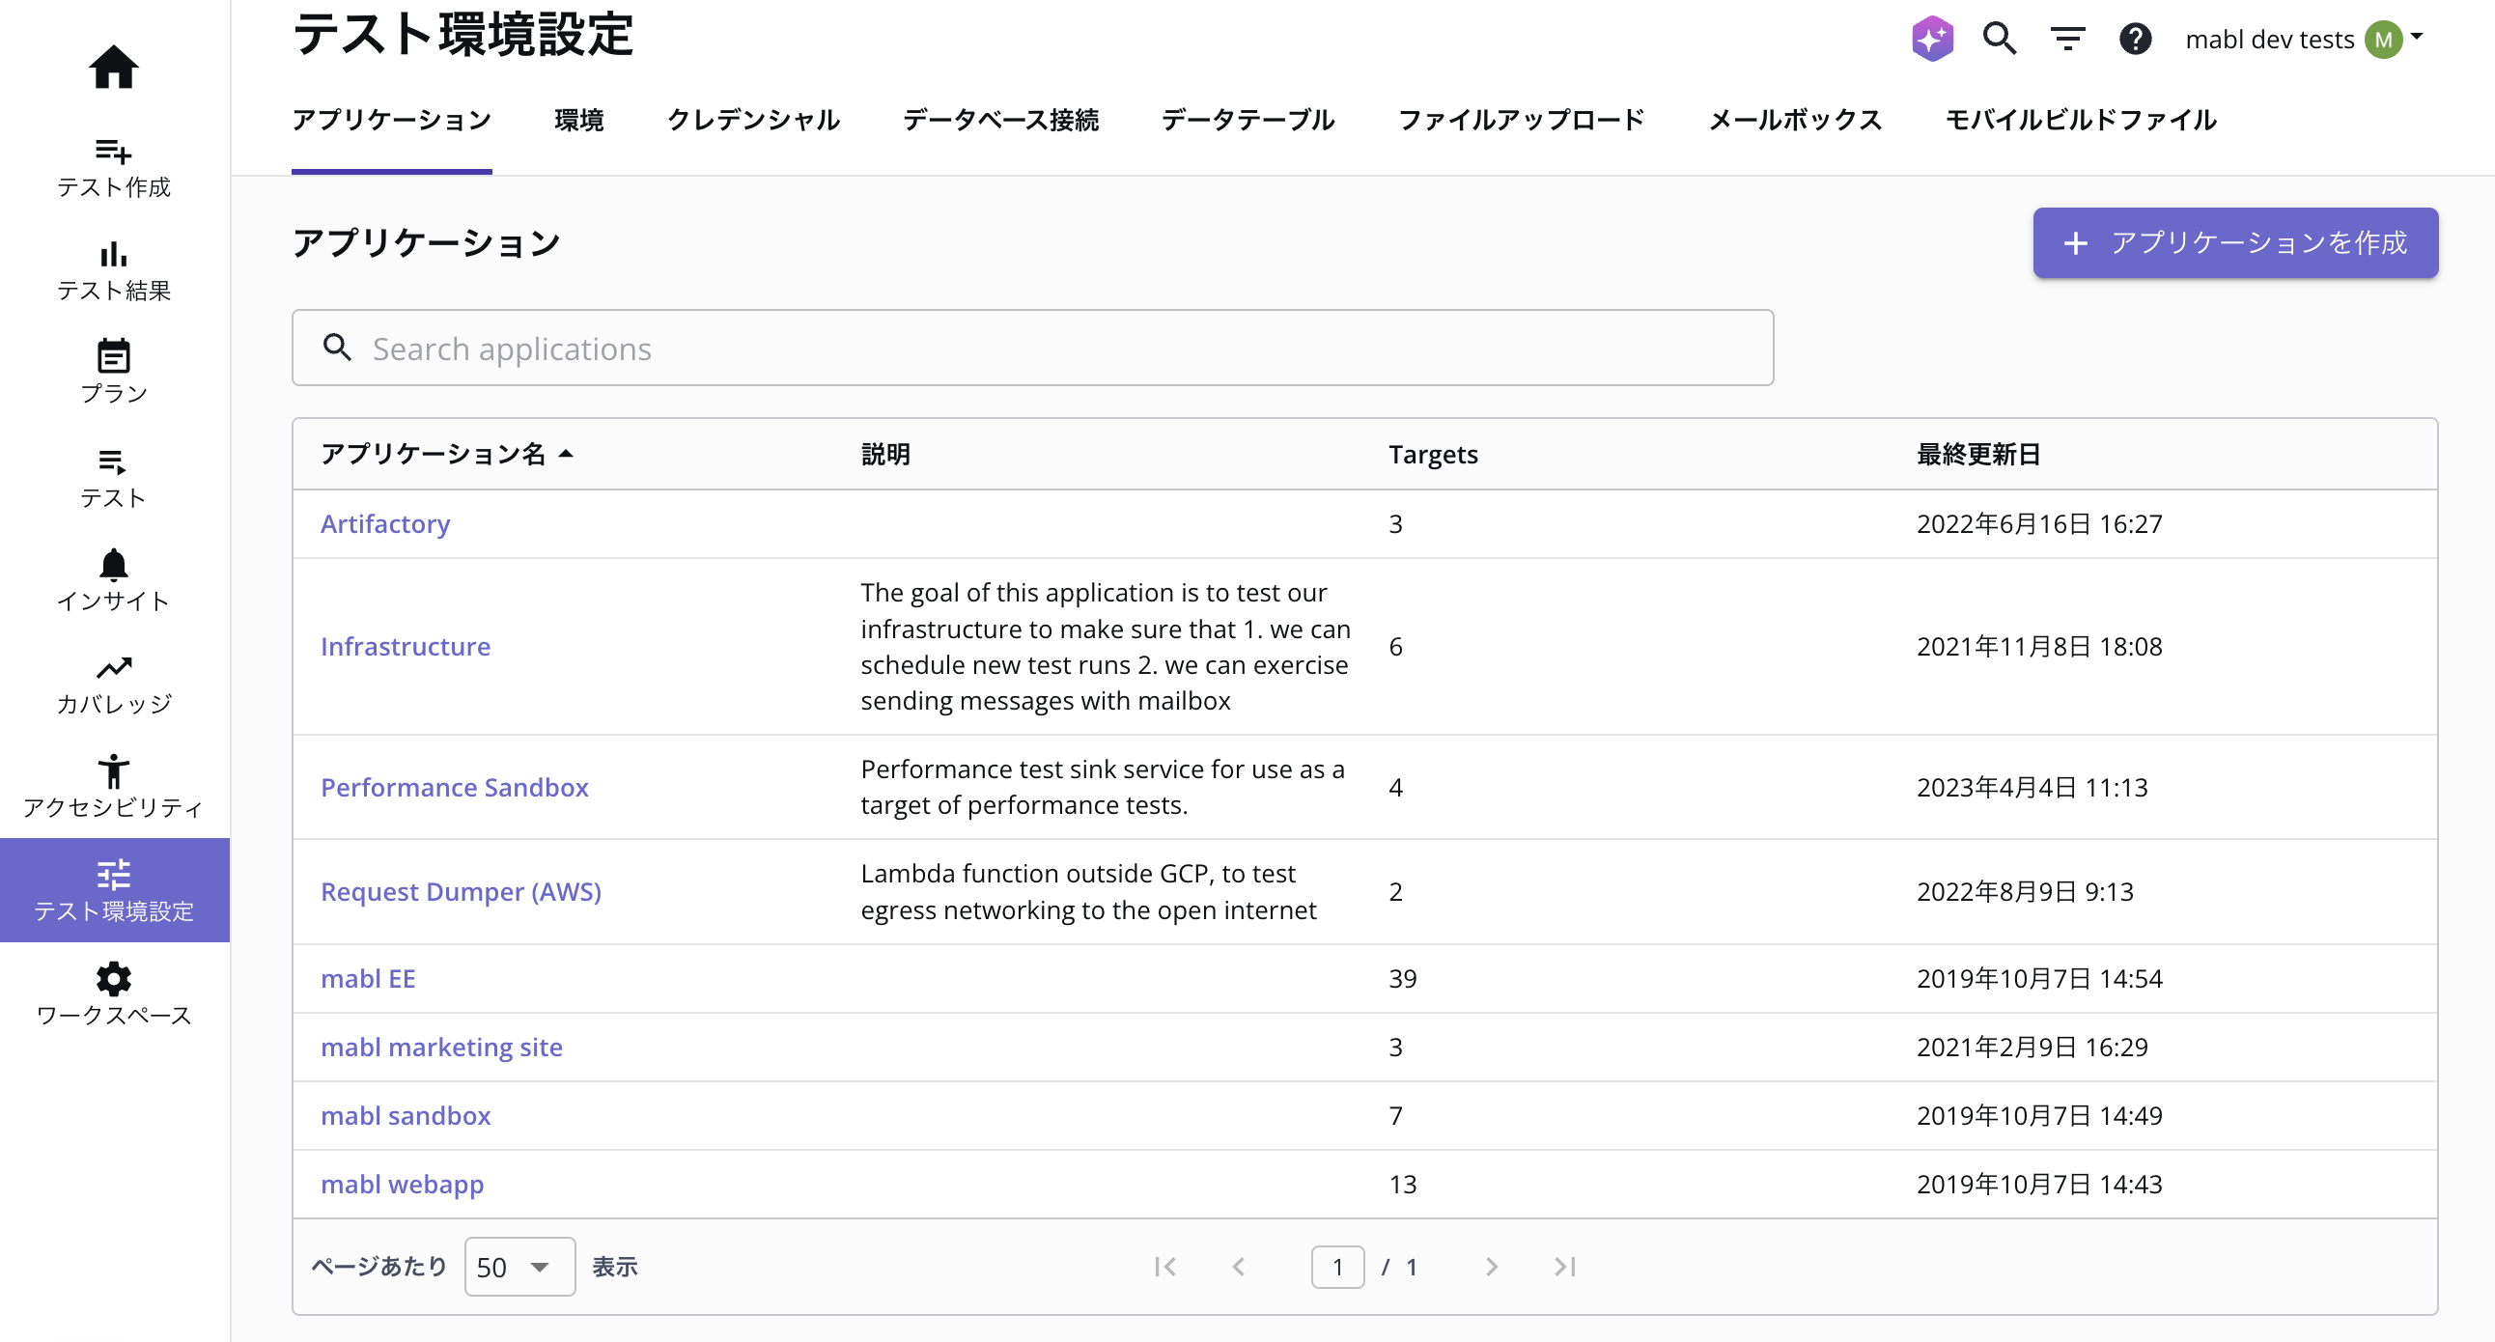The image size is (2495, 1342).
Task: Open the help question mark icon
Action: 2134,39
